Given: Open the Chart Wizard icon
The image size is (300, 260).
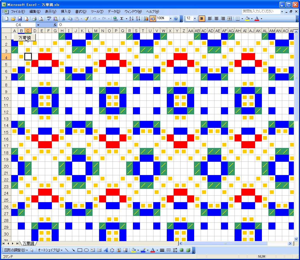Looking at the screenshot, I should click(146, 19).
